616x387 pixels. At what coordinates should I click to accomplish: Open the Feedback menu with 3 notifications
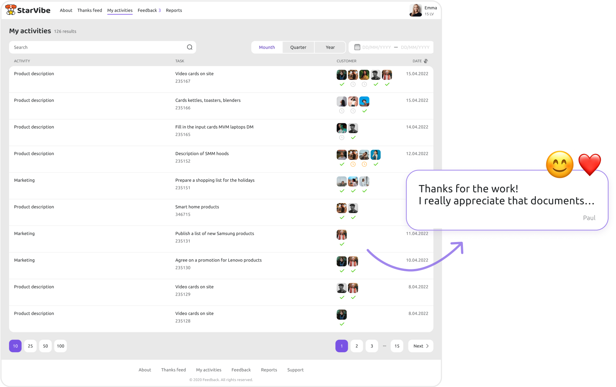click(x=149, y=10)
